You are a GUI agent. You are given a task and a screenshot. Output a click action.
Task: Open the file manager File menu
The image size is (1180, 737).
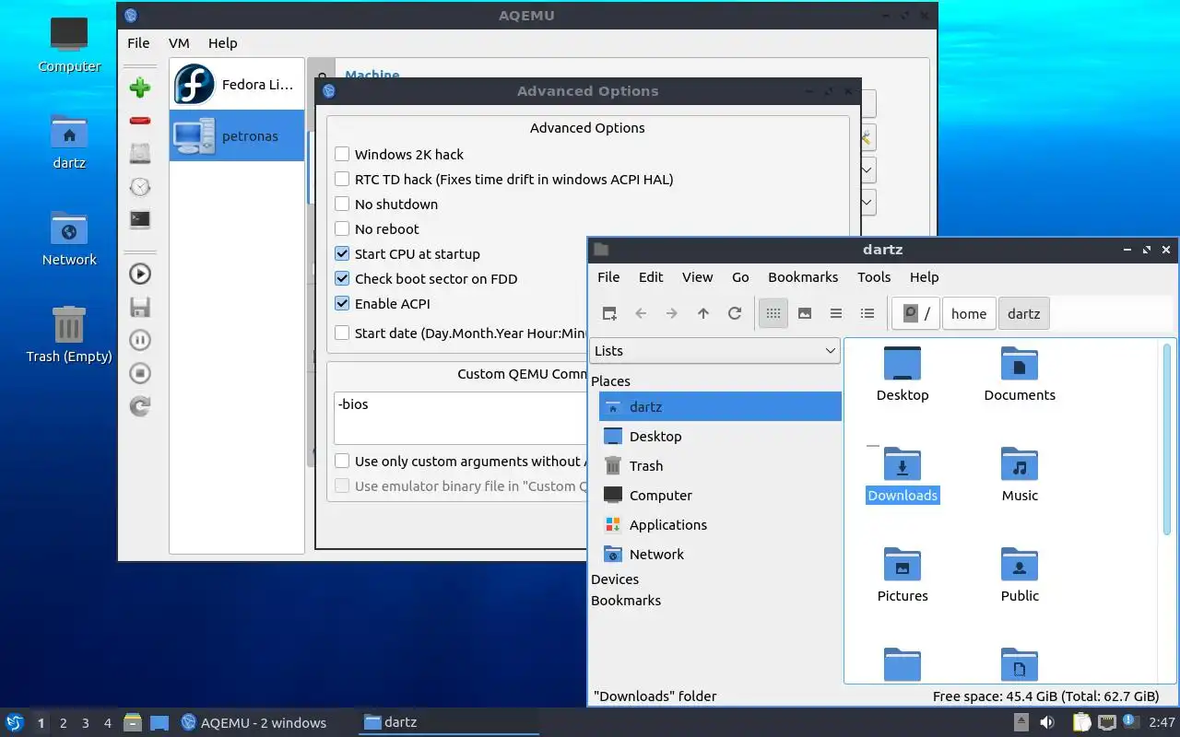[x=608, y=276]
